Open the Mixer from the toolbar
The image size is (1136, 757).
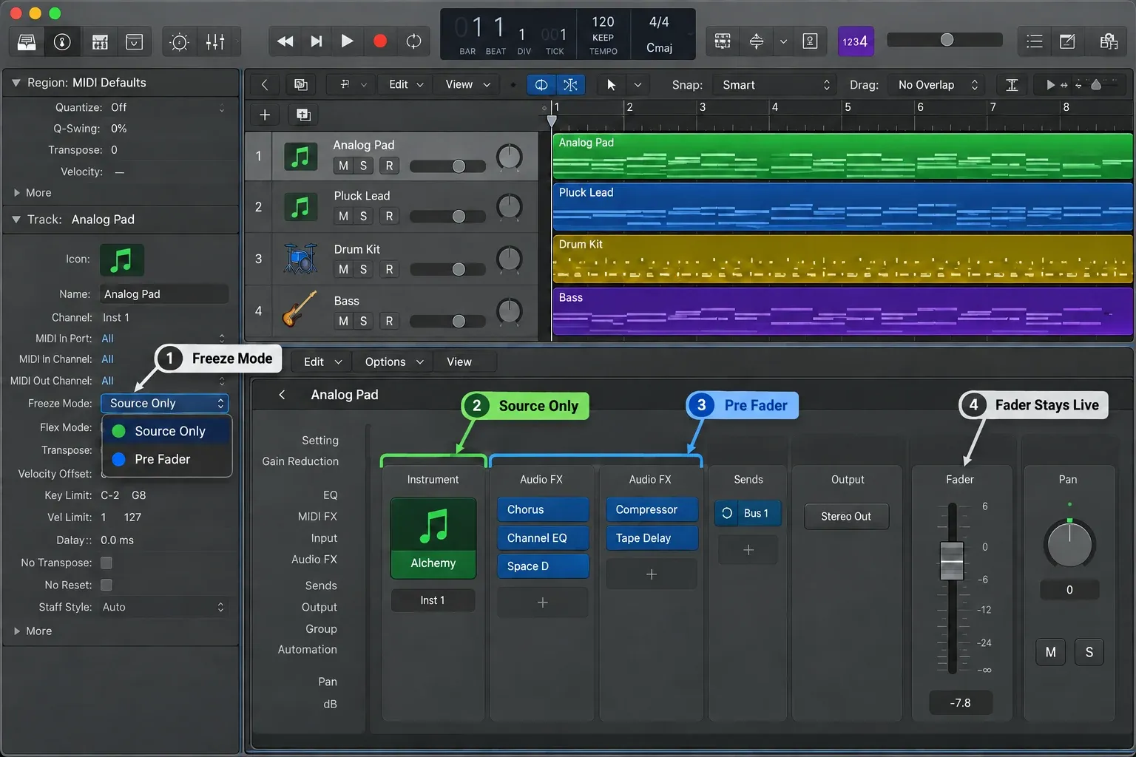pos(215,41)
